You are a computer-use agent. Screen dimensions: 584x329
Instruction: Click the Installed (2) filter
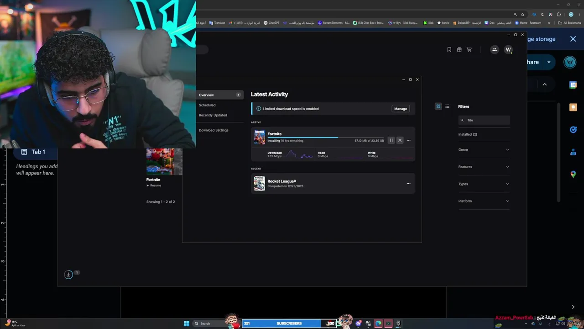coord(468,134)
